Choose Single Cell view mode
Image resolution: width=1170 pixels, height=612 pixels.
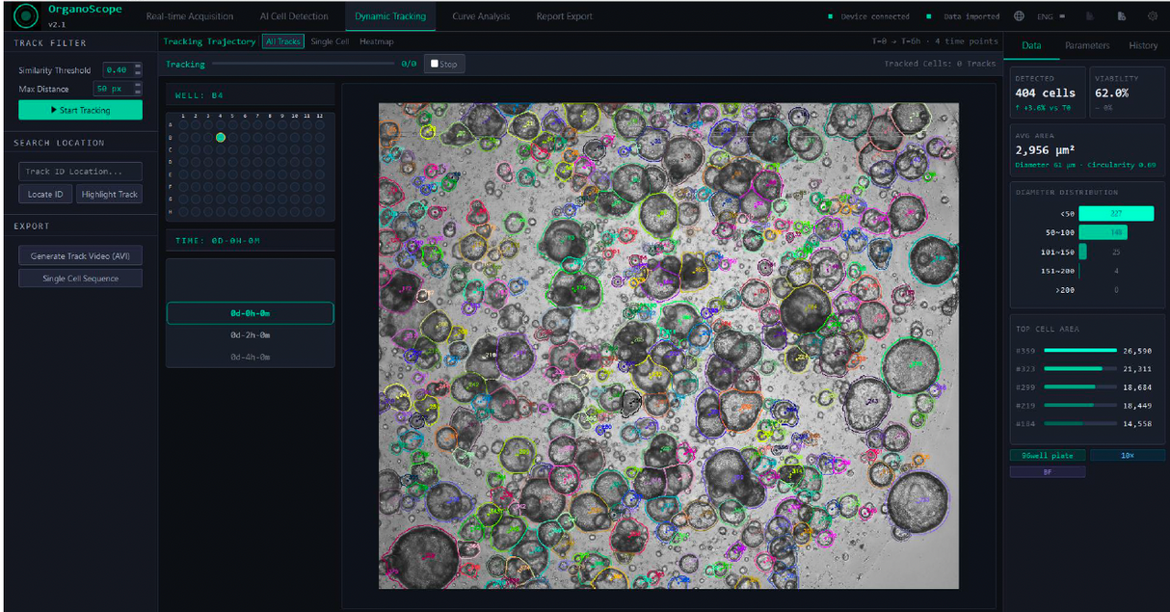(330, 41)
